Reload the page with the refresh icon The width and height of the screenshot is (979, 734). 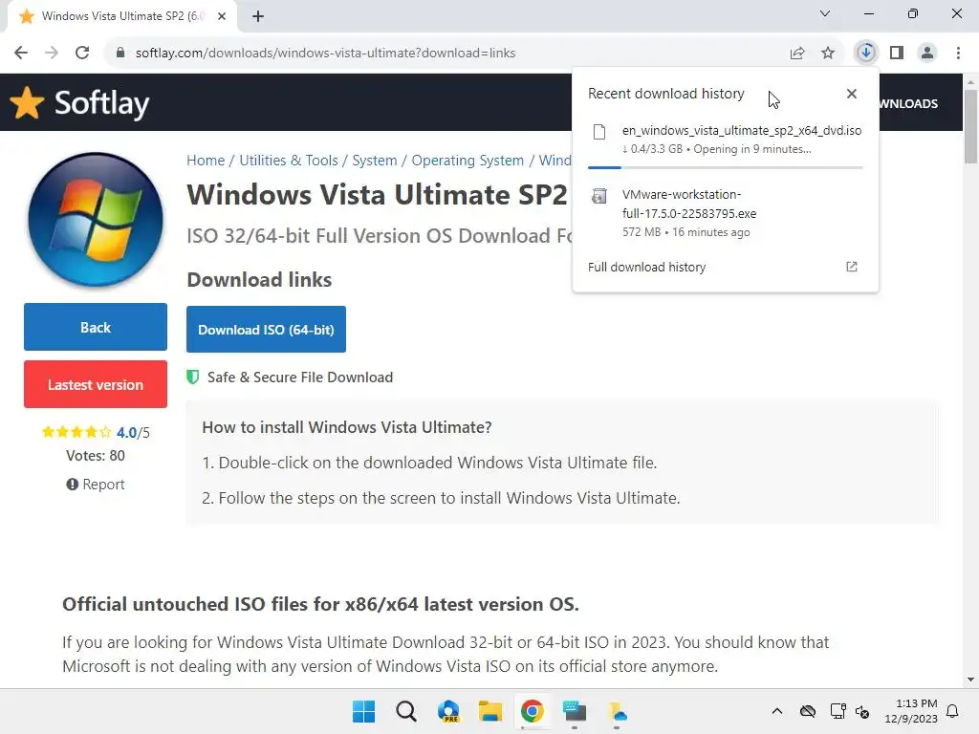click(82, 54)
